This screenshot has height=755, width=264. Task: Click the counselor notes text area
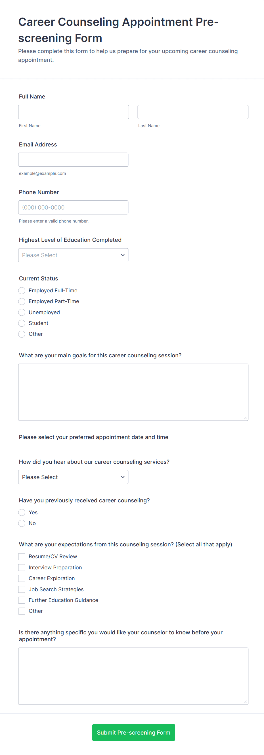coord(133,676)
